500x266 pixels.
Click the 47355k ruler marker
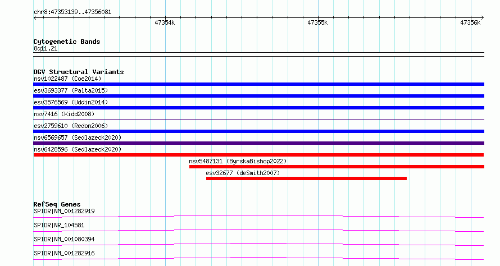pyautogui.click(x=317, y=22)
